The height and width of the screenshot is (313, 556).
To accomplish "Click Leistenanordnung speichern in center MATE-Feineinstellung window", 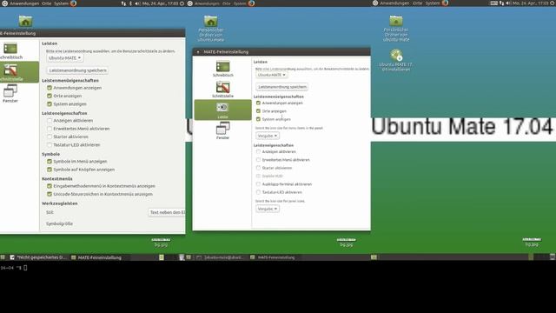I will (281, 87).
